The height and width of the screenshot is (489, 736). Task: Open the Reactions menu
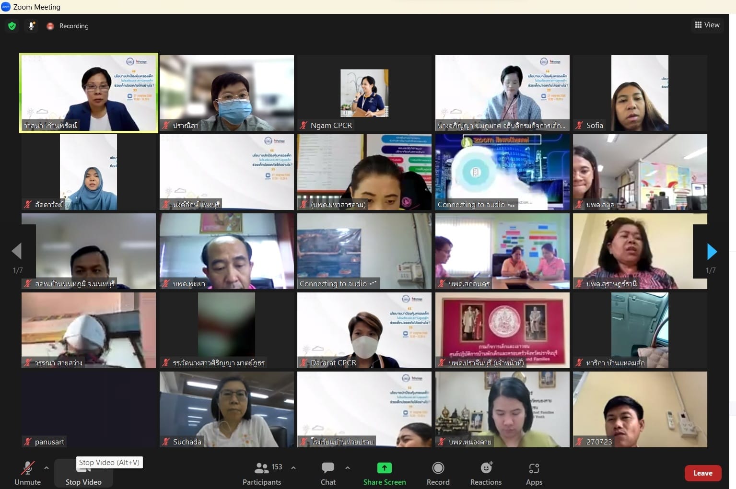point(486,473)
